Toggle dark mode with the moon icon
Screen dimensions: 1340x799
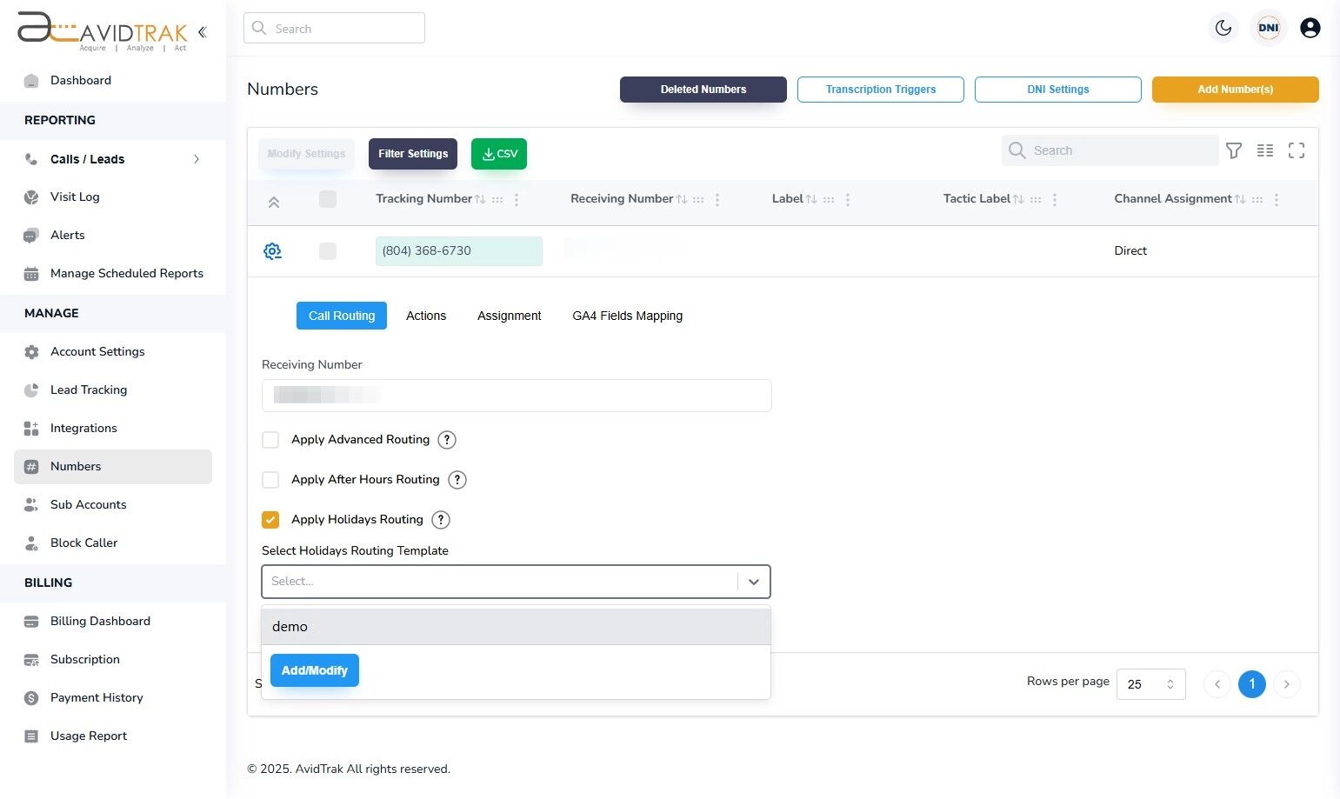(x=1223, y=28)
